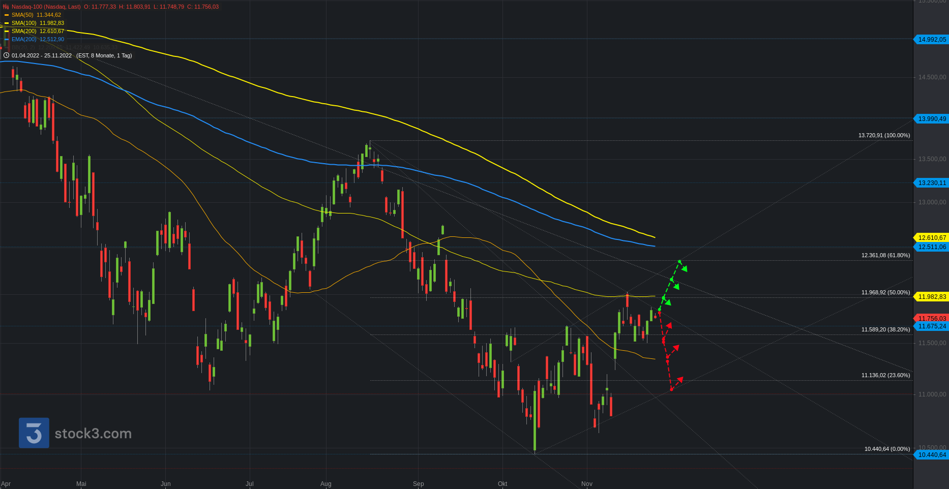Screen dimensions: 949x489
Task: Select Fibonacci label 11.136,02 (23.60%)
Action: click(885, 375)
